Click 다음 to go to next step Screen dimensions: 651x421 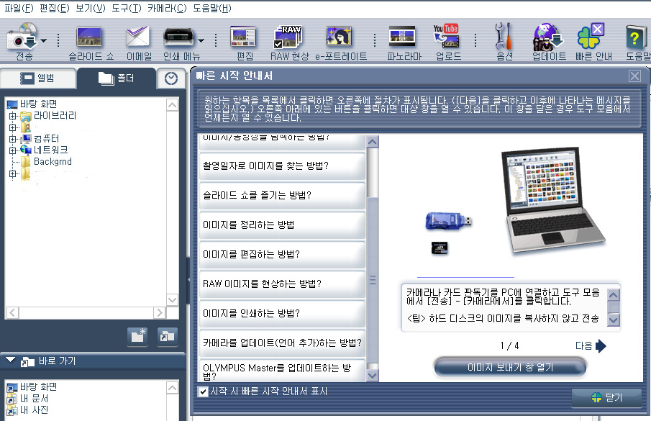(591, 346)
